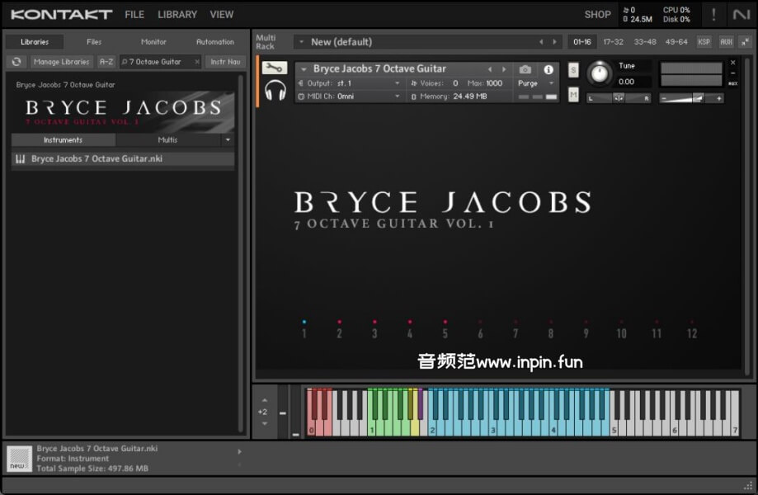Screen dimensions: 758x495
Task: Click the snapshot camera icon
Action: click(525, 70)
